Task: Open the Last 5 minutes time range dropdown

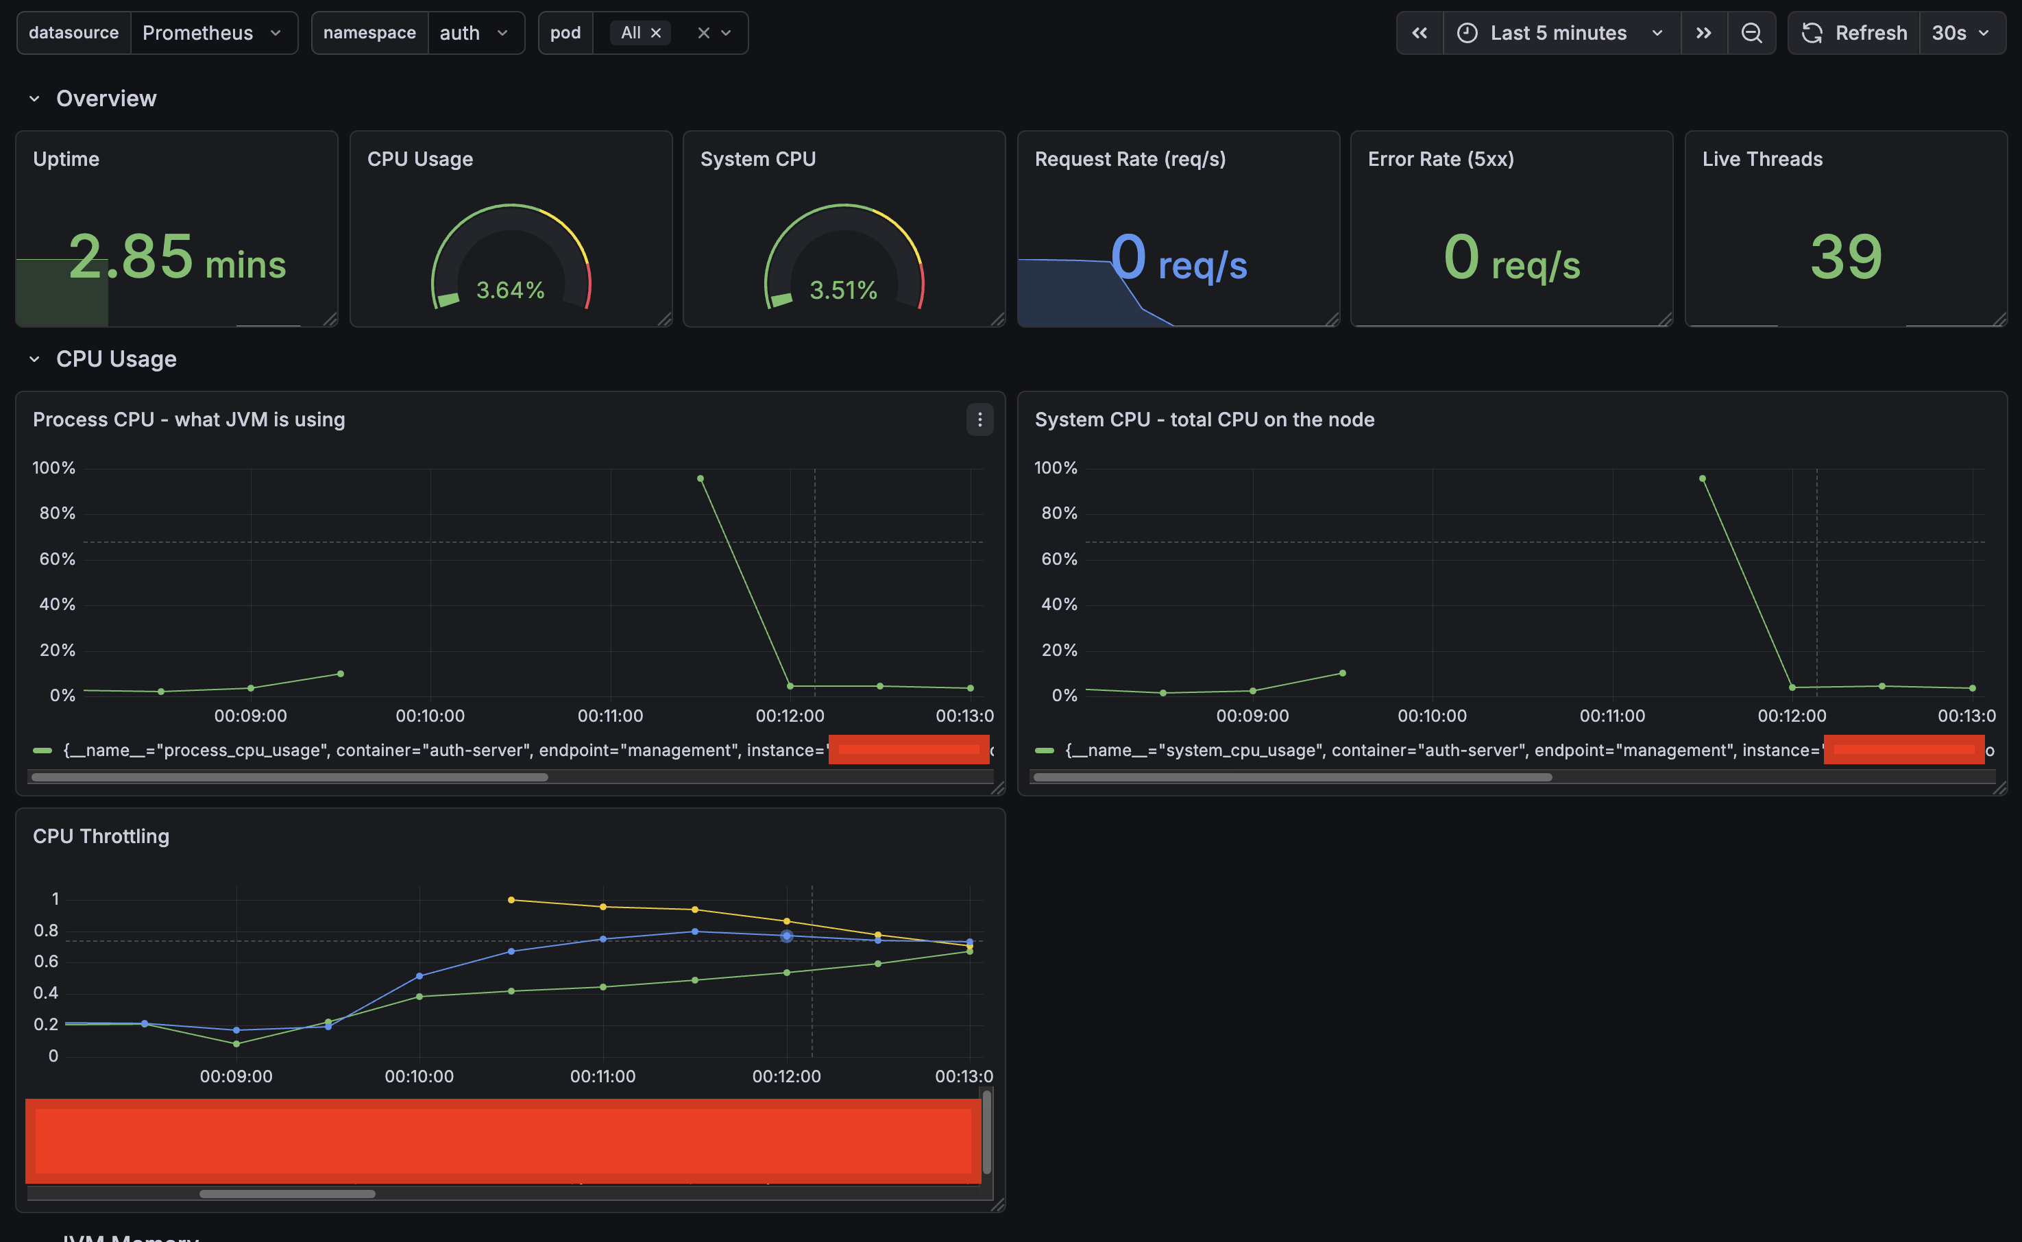Action: click(x=1558, y=33)
